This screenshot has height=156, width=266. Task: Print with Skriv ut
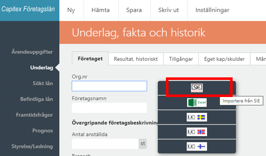pyautogui.click(x=168, y=10)
